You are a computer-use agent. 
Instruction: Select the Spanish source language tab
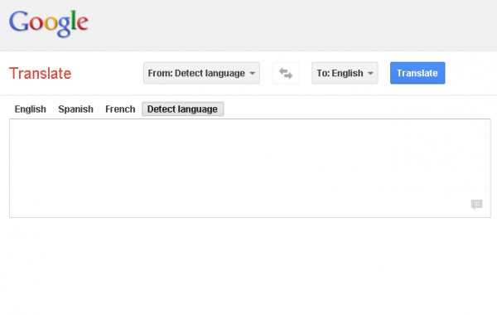click(75, 109)
